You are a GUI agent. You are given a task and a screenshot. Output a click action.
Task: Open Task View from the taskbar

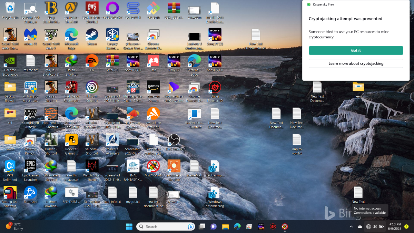[202, 227]
